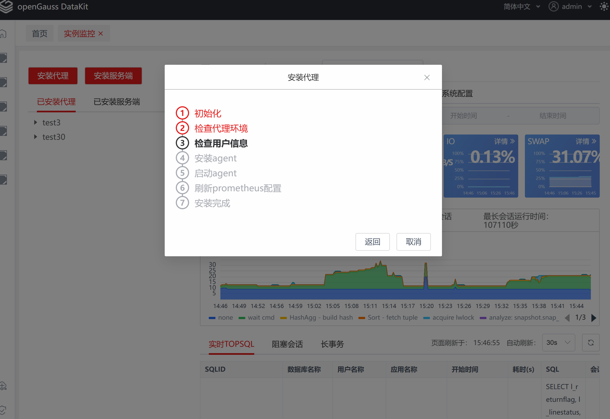Open the 30s auto-refresh dropdown
This screenshot has height=419, width=610.
tap(558, 343)
